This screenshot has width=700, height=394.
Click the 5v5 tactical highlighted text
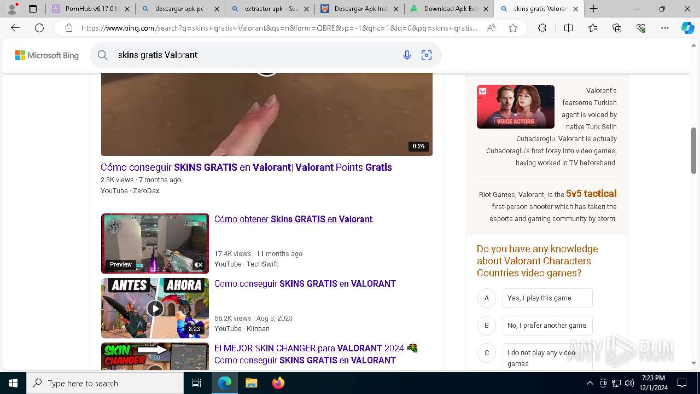[x=591, y=194]
